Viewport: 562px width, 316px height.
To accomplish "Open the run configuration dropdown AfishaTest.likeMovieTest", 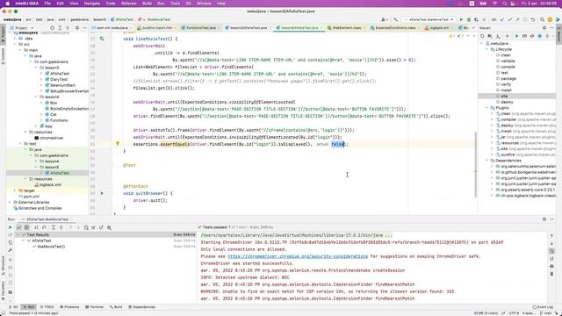I will (x=429, y=19).
